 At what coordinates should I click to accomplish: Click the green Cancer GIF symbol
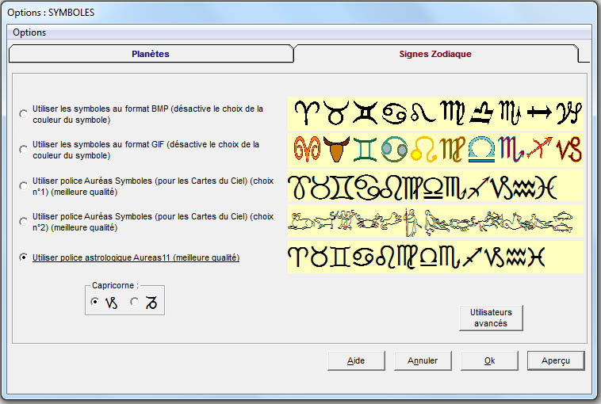[394, 150]
